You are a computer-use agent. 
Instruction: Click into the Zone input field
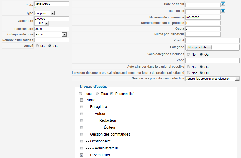click(x=212, y=60)
